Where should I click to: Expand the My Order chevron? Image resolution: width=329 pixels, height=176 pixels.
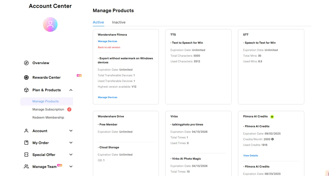[x=71, y=143]
